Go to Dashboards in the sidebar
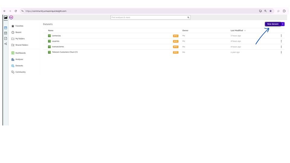 click(x=18, y=53)
